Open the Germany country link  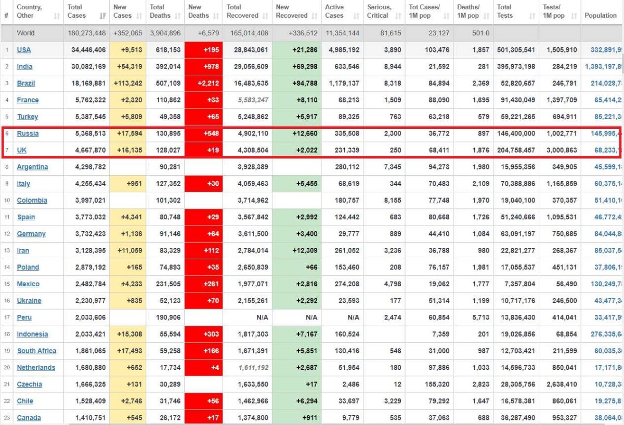pos(31,234)
